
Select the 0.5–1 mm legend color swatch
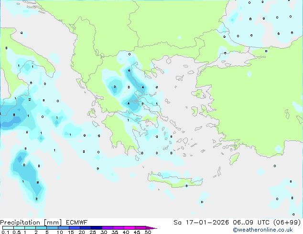tap(19, 228)
